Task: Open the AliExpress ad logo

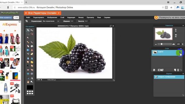Action: pos(10,25)
